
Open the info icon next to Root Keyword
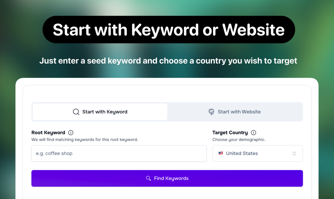pos(71,132)
